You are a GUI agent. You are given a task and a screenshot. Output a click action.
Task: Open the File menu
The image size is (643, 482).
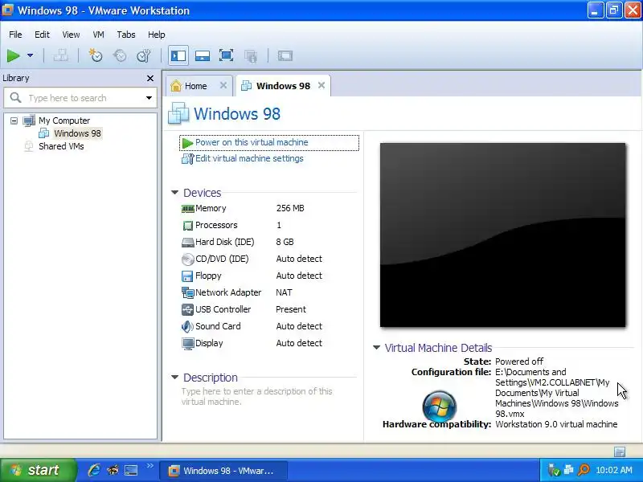(x=15, y=35)
